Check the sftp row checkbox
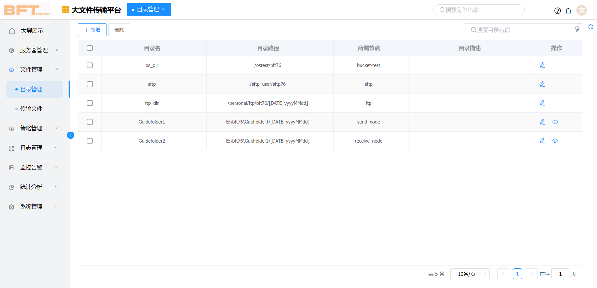This screenshot has width=597, height=288. point(90,84)
